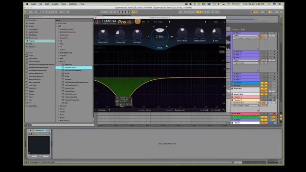Open MIDI Learn dropdown arrow in Pro-R

109,110
